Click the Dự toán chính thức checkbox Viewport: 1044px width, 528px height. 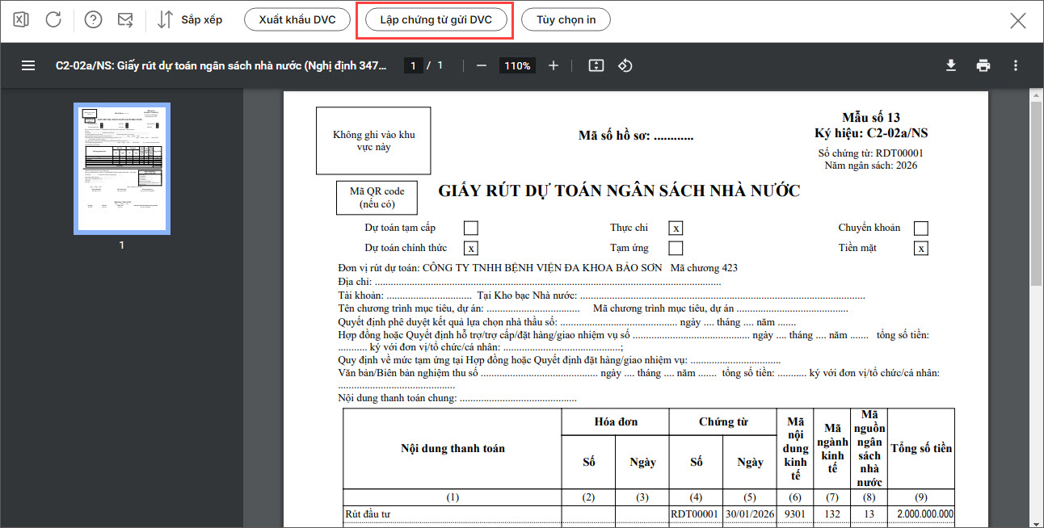pos(471,248)
